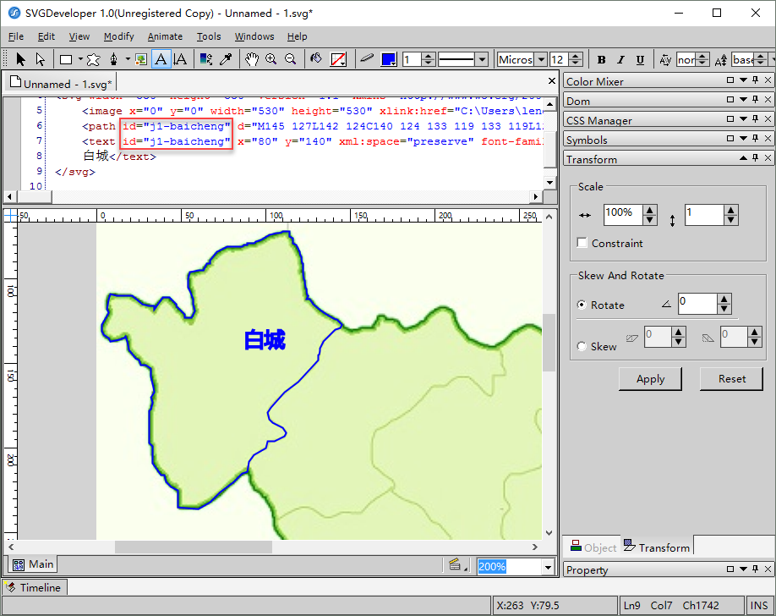Click the Reset transform button
This screenshot has height=616, width=776.
[731, 379]
